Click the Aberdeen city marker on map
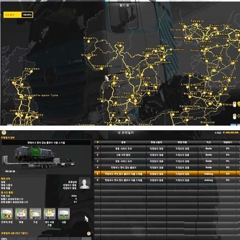 [31, 72]
